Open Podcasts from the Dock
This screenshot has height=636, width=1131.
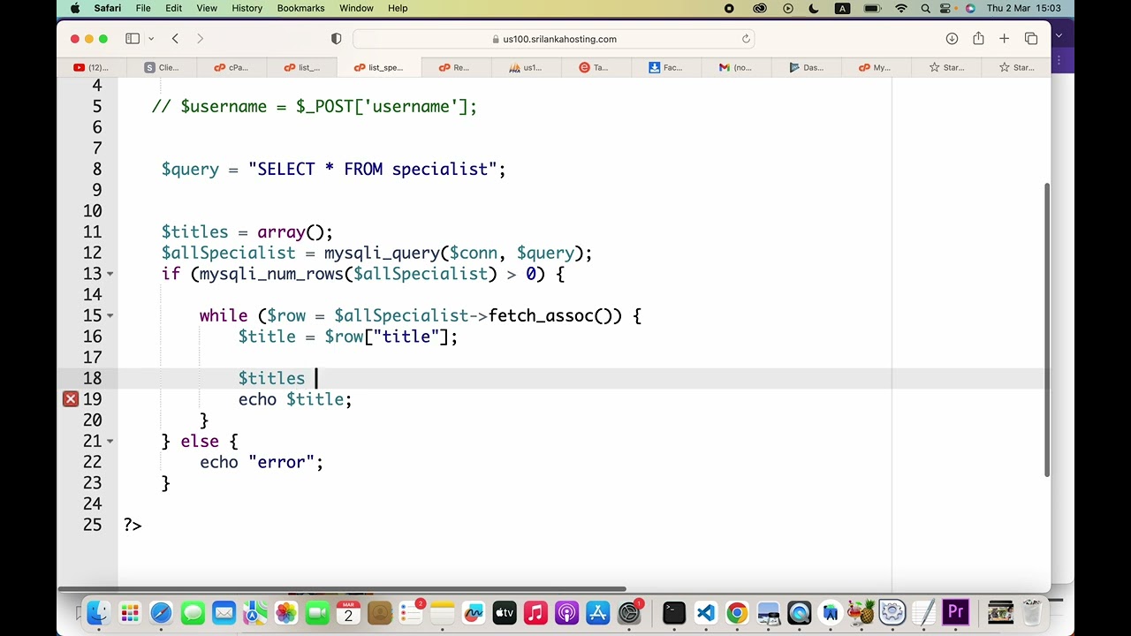tap(566, 612)
